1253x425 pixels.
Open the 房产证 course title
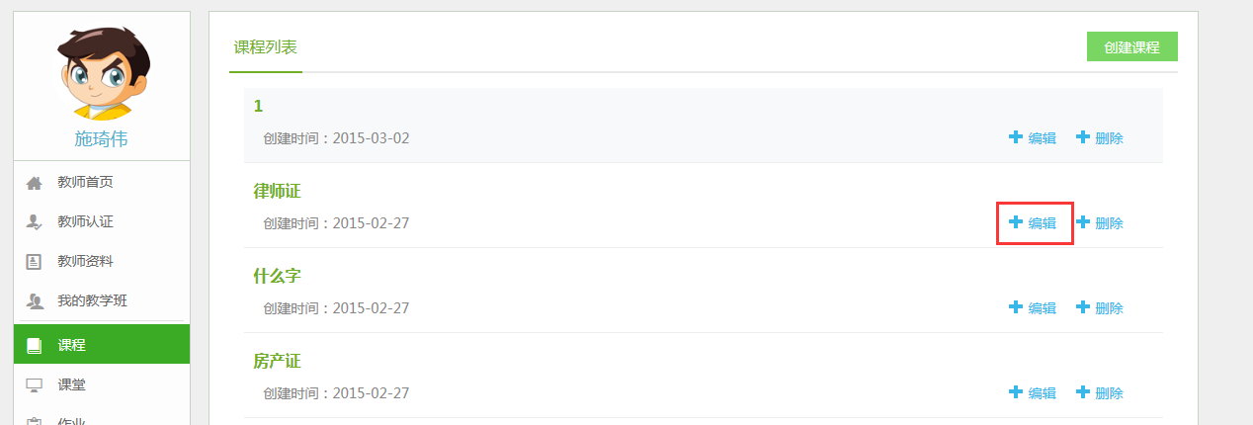coord(277,361)
